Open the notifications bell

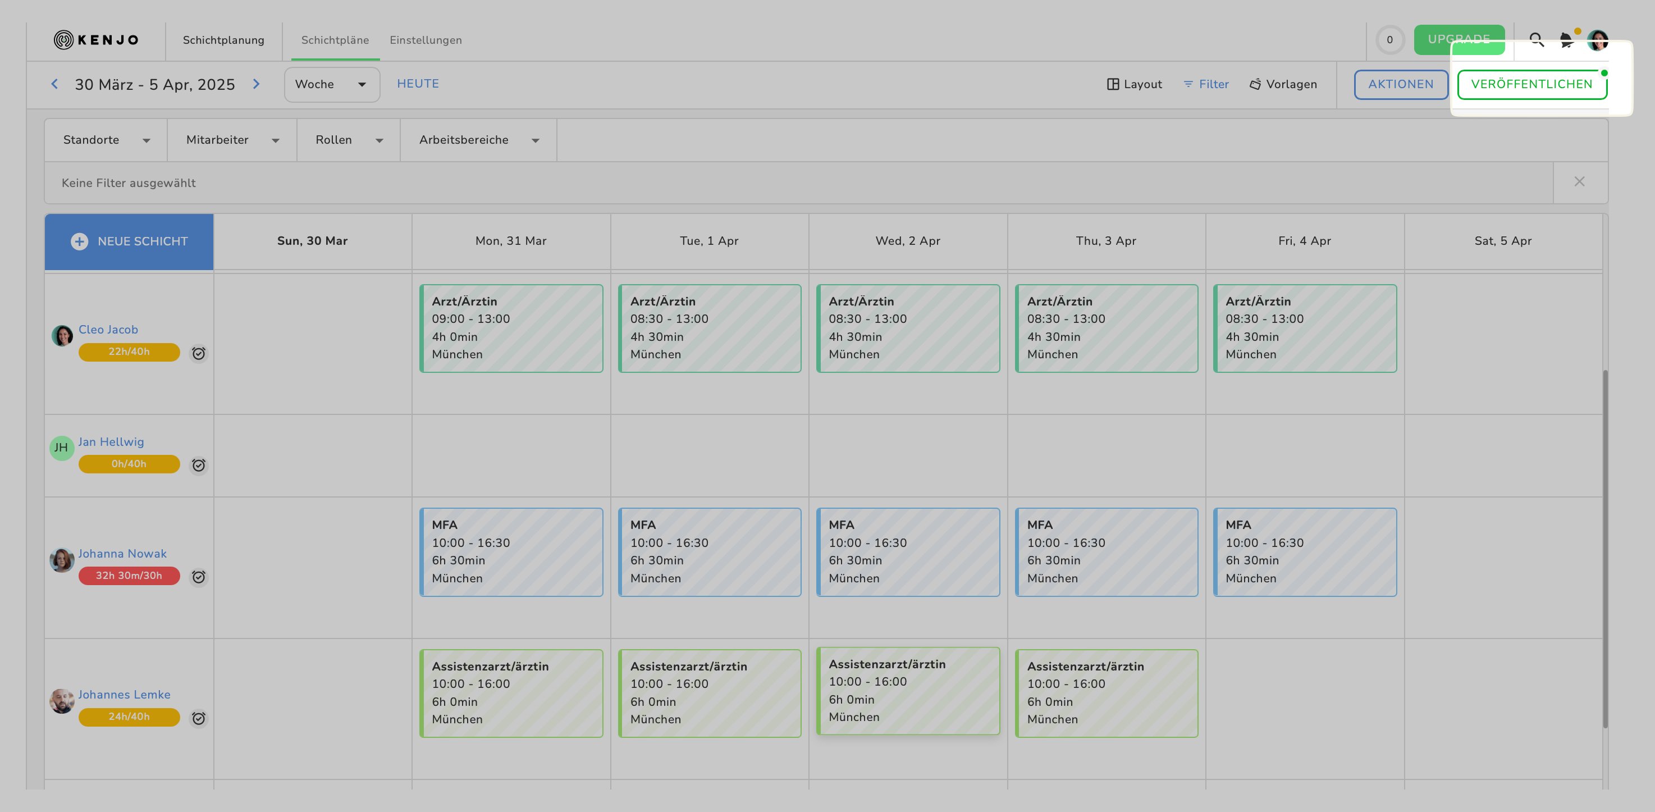click(x=1566, y=40)
